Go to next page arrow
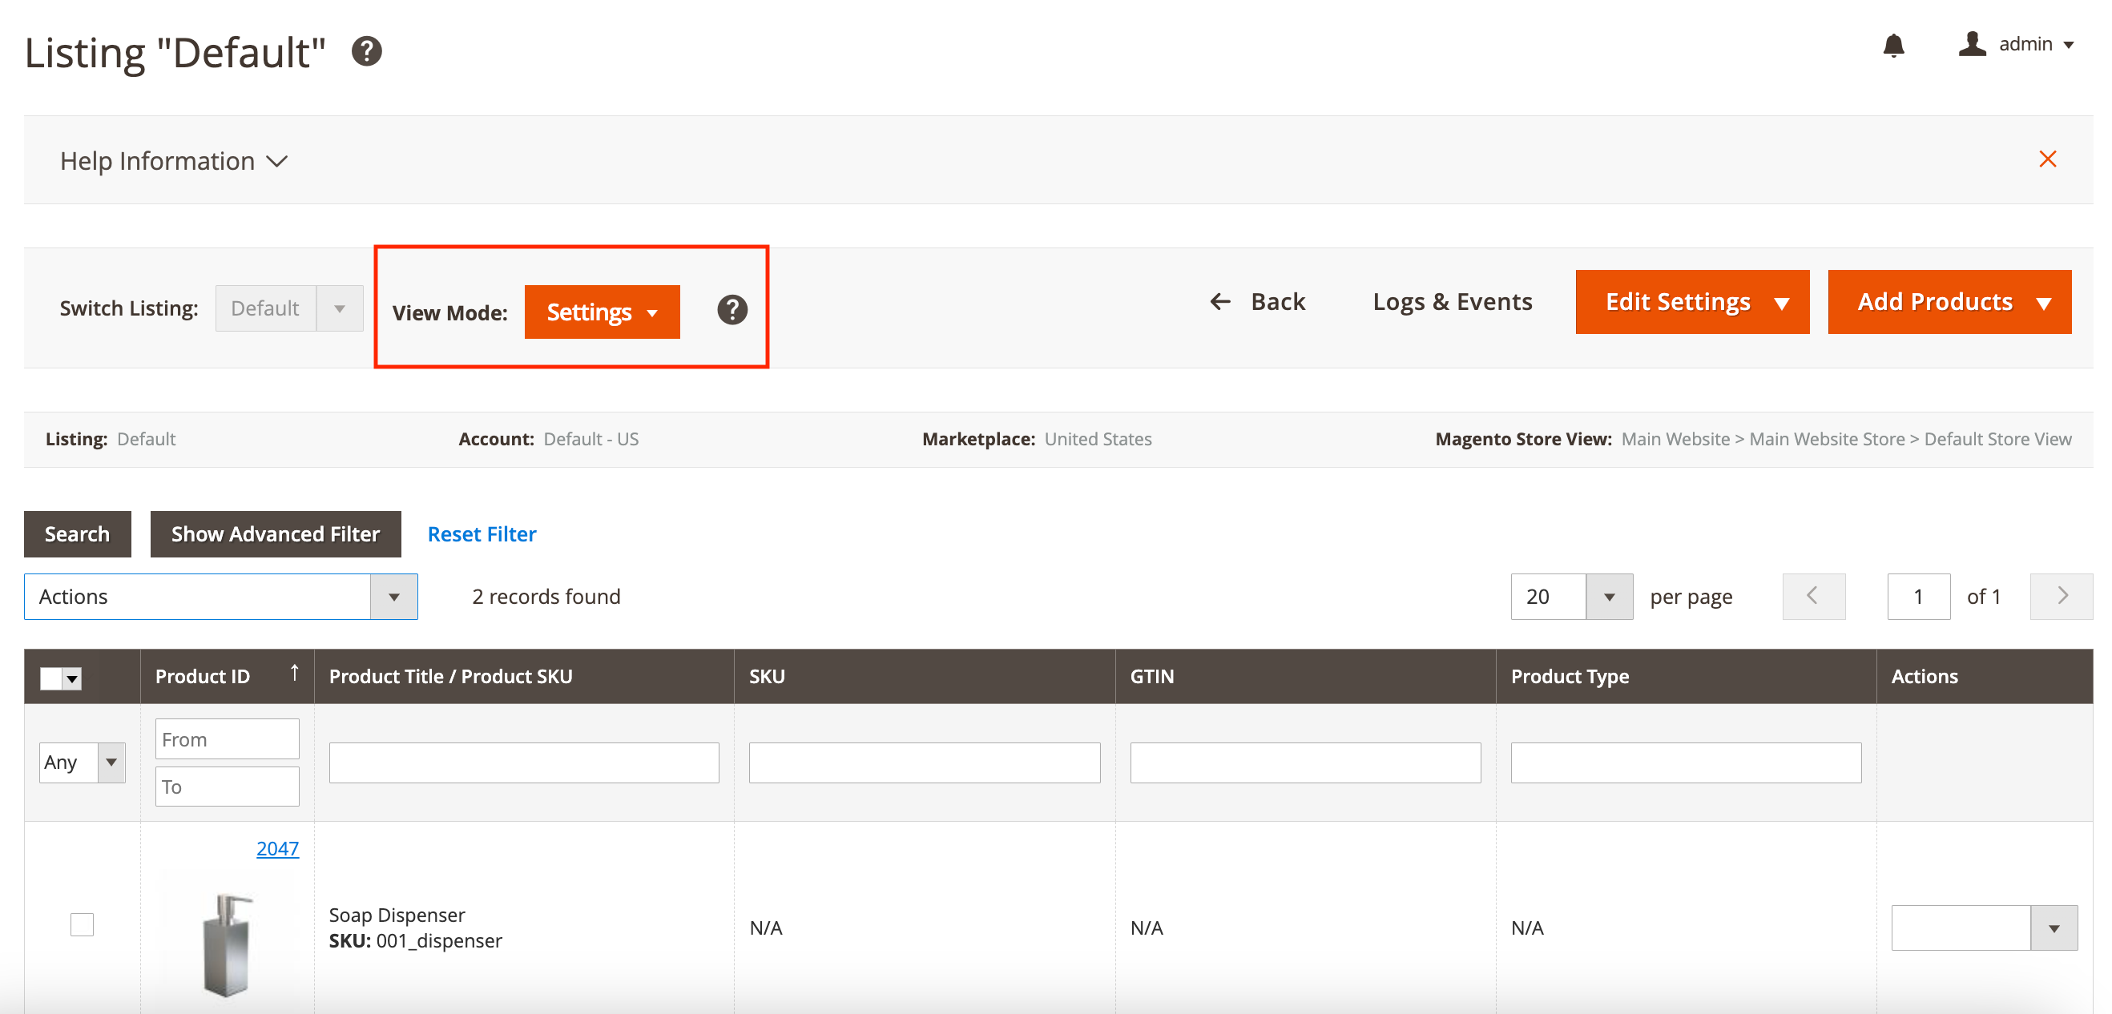 click(2062, 596)
